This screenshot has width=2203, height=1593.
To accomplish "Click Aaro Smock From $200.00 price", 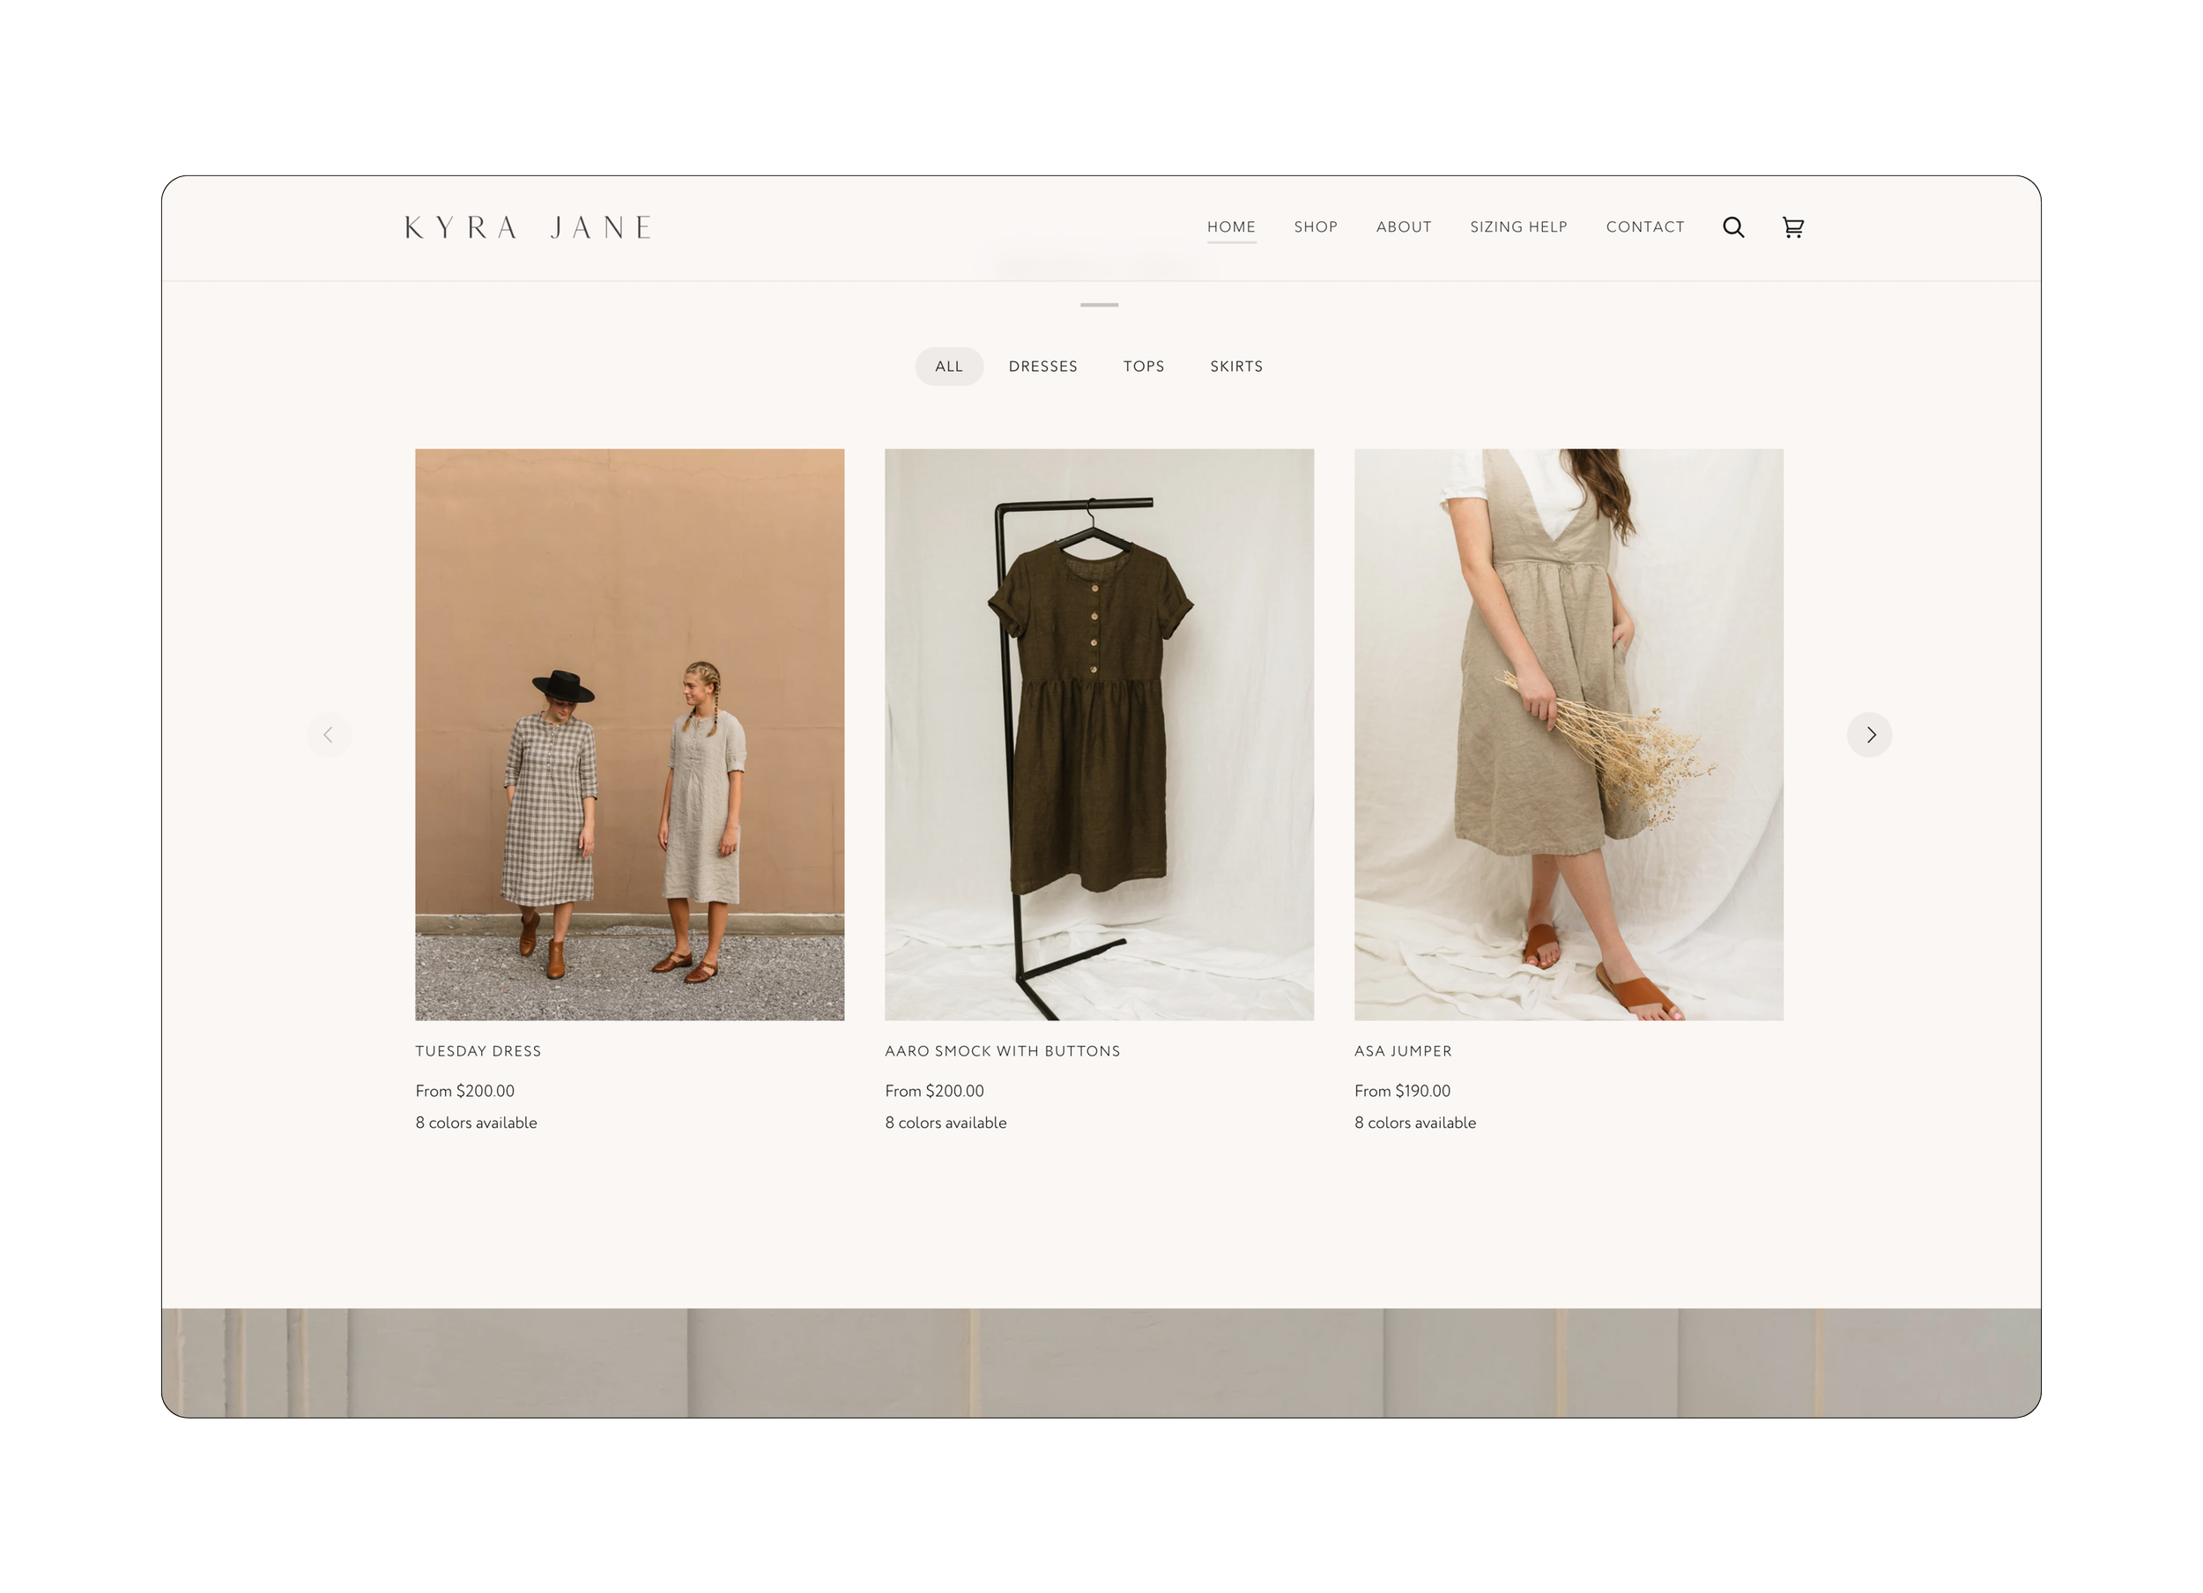I will tap(934, 1091).
